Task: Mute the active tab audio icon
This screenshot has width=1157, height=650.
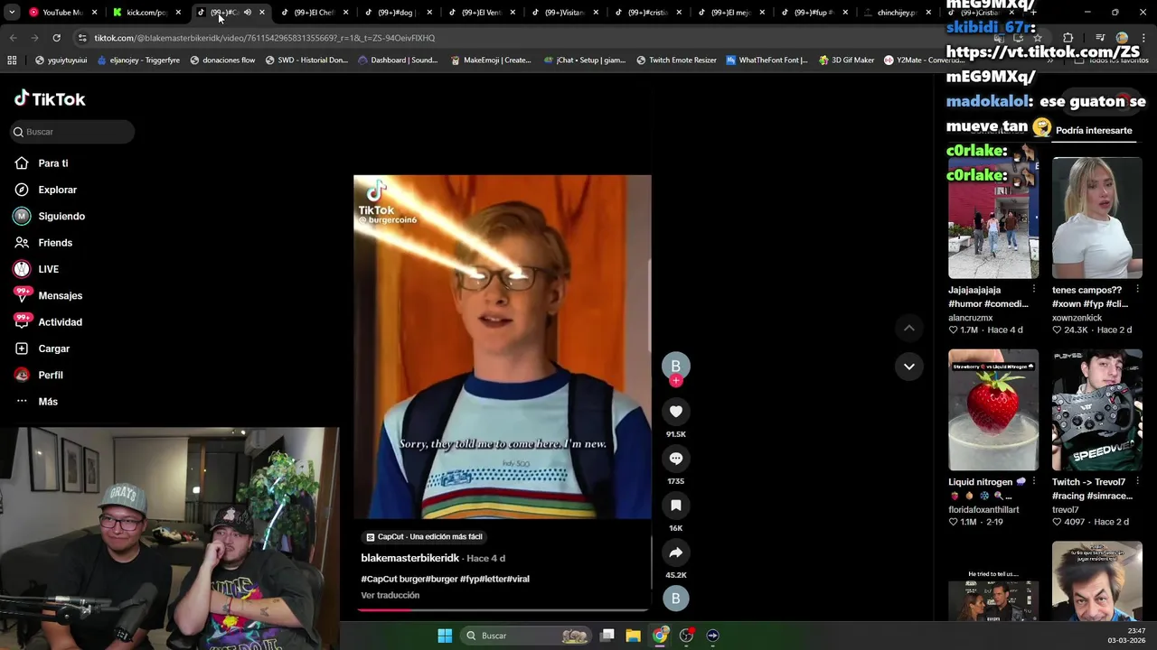Action: (x=248, y=13)
